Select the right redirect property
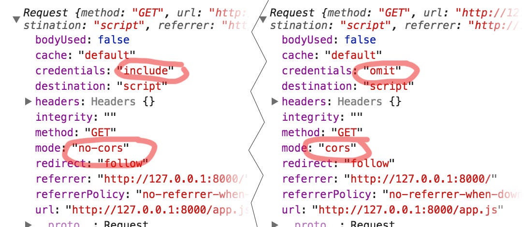 pos(307,163)
